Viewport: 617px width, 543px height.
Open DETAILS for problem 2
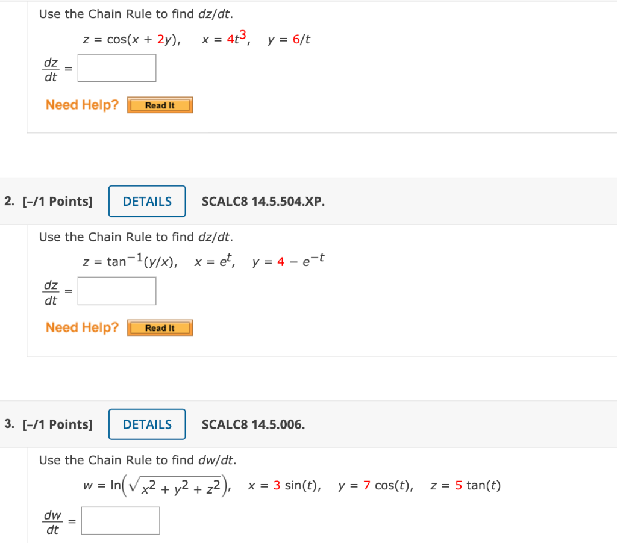(x=146, y=201)
